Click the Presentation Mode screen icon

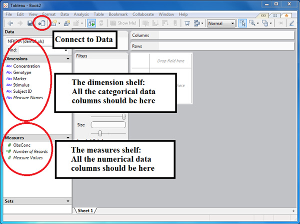pos(187,24)
